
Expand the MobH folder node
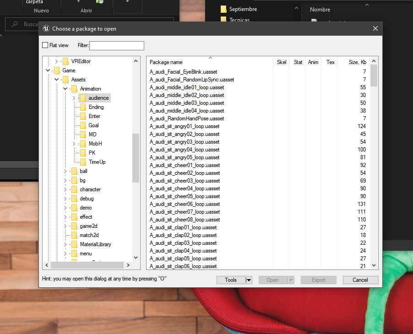(74, 144)
